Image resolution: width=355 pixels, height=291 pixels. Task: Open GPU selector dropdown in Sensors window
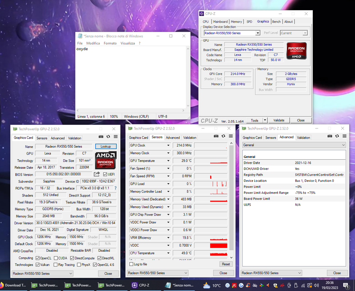coord(157,273)
